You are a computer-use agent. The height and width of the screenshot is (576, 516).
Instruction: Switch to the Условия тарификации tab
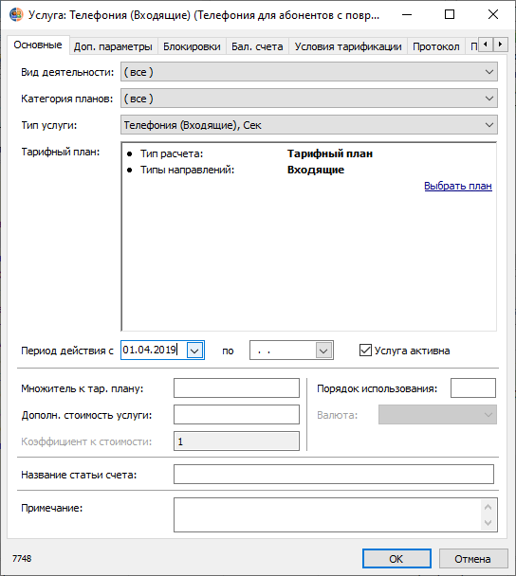[x=348, y=46]
